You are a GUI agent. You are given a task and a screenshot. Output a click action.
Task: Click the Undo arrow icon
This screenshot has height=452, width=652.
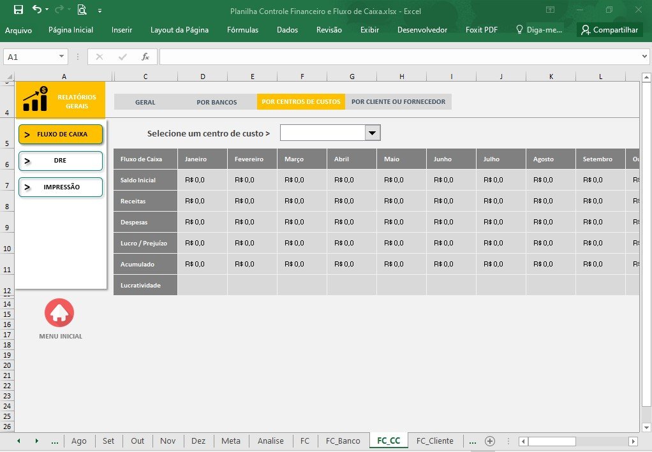[x=37, y=9]
